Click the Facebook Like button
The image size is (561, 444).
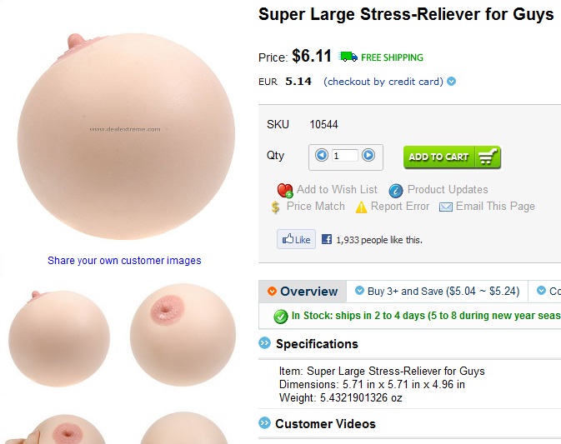point(296,239)
